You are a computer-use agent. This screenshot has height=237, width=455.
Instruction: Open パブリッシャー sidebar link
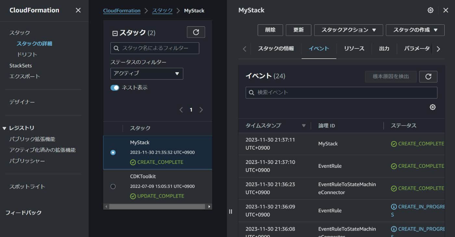pos(27,161)
